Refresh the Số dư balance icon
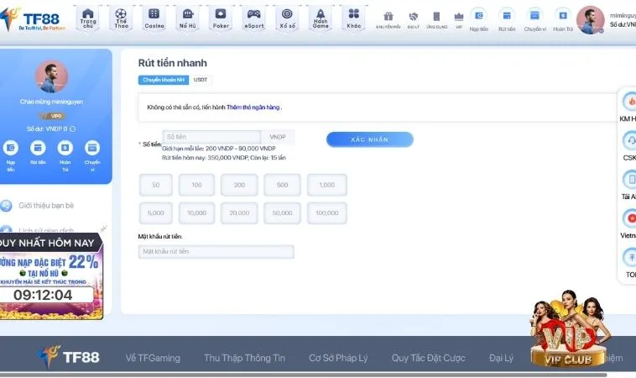 73,129
